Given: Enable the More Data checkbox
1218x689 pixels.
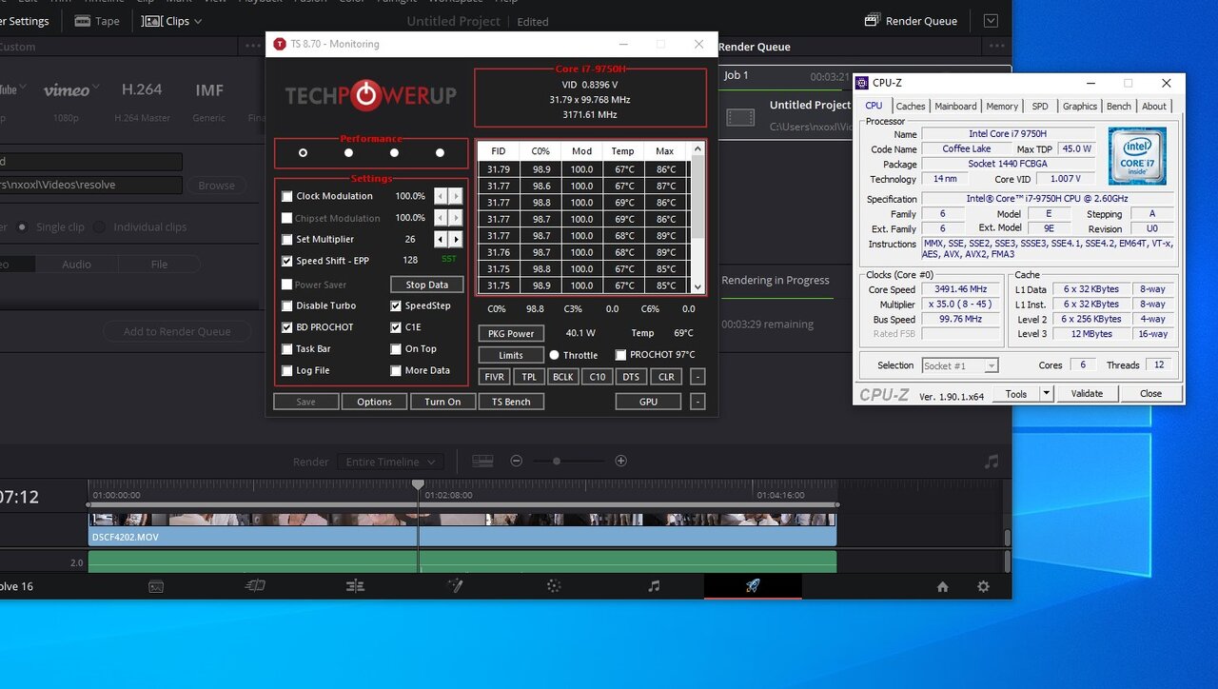Looking at the screenshot, I should tap(396, 371).
